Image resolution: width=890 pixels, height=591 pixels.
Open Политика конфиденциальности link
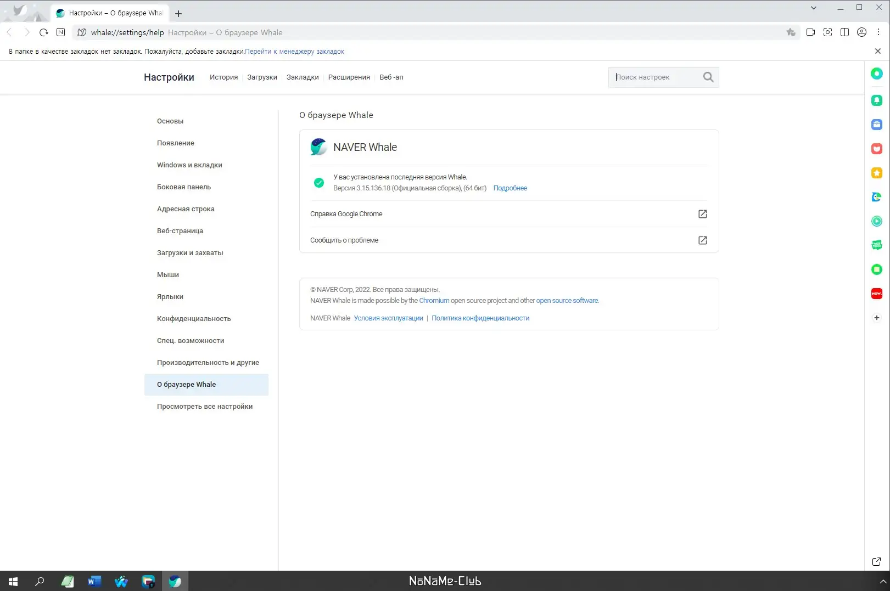tap(480, 318)
